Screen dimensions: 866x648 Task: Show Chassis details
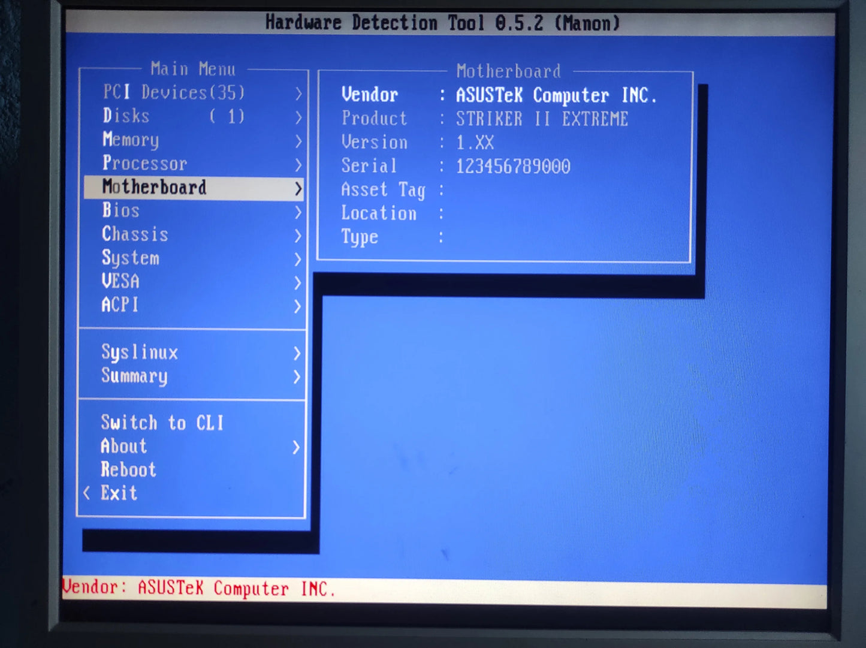[x=135, y=234]
